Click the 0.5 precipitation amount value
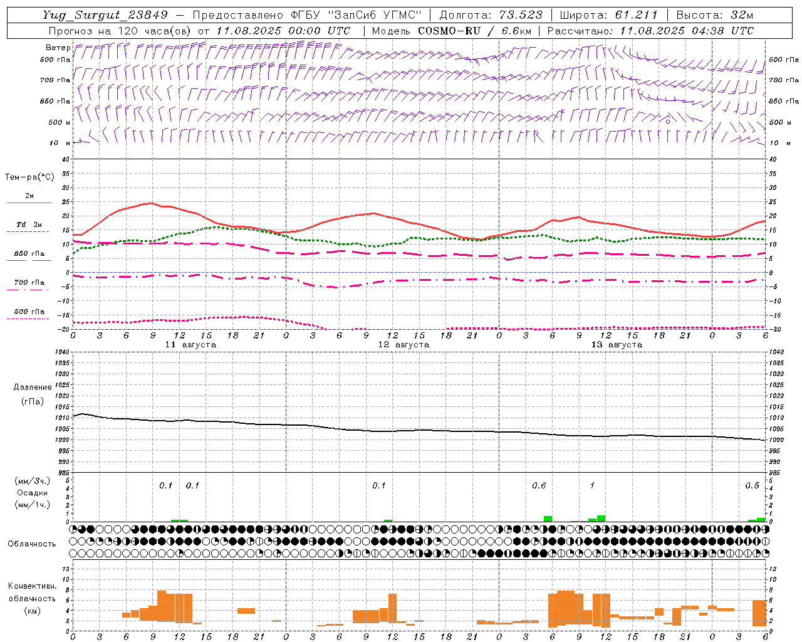 coord(752,486)
